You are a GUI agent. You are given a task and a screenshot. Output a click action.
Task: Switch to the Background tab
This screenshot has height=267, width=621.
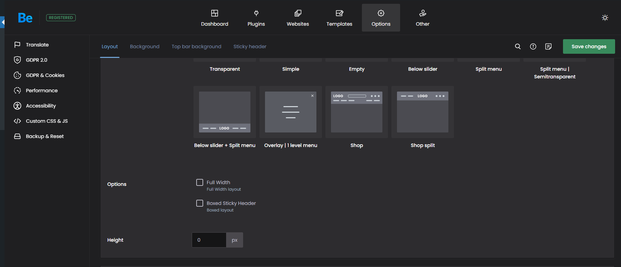tap(144, 46)
